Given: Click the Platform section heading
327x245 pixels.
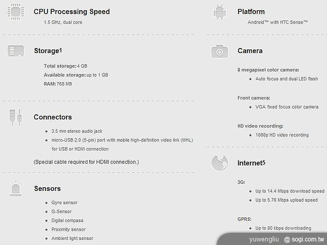Looking at the screenshot, I should [251, 12].
